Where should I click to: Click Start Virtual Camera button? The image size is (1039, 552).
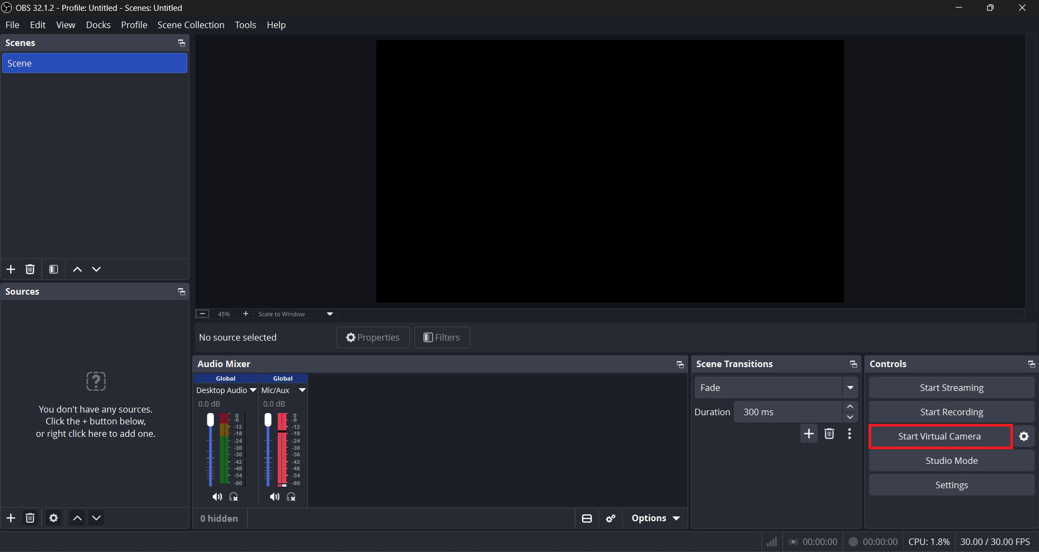point(940,436)
